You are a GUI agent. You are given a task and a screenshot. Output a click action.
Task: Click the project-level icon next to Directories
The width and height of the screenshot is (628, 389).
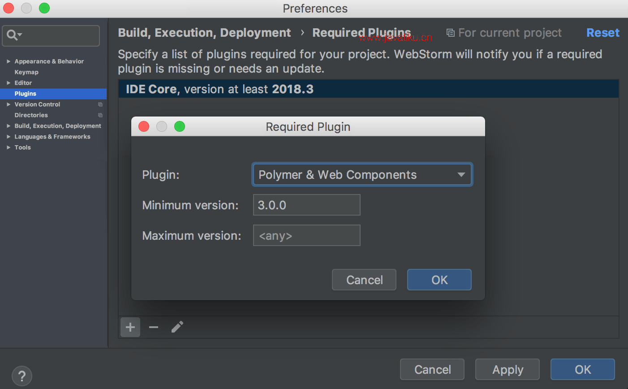(x=100, y=115)
